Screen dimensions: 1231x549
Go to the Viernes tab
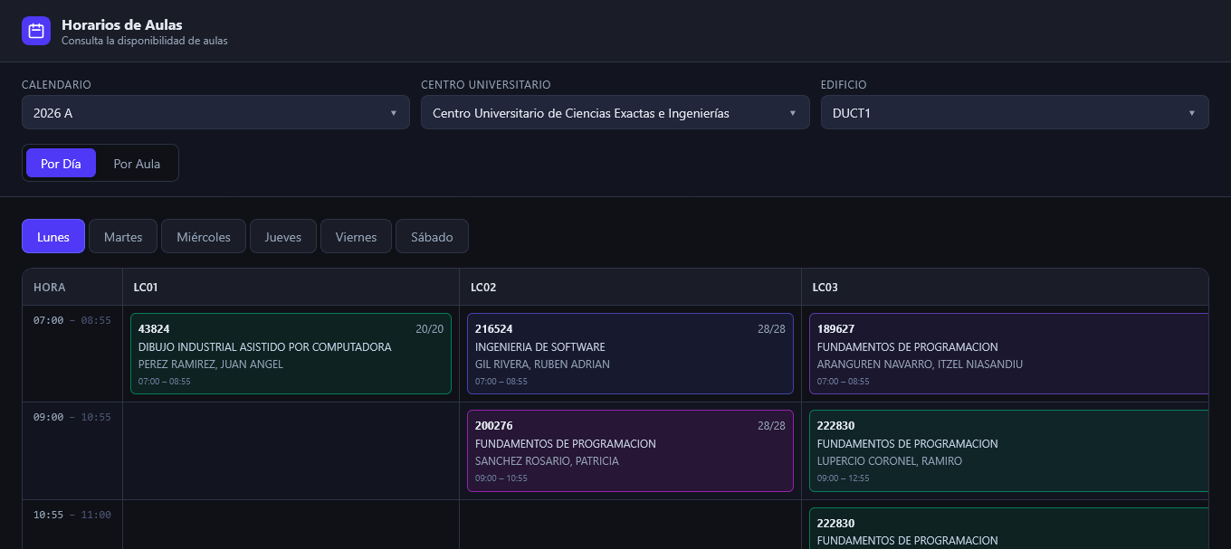point(356,237)
